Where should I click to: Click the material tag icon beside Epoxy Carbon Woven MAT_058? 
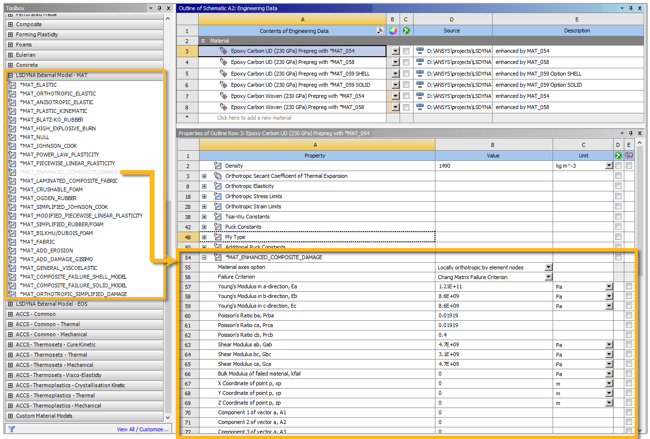[x=223, y=107]
